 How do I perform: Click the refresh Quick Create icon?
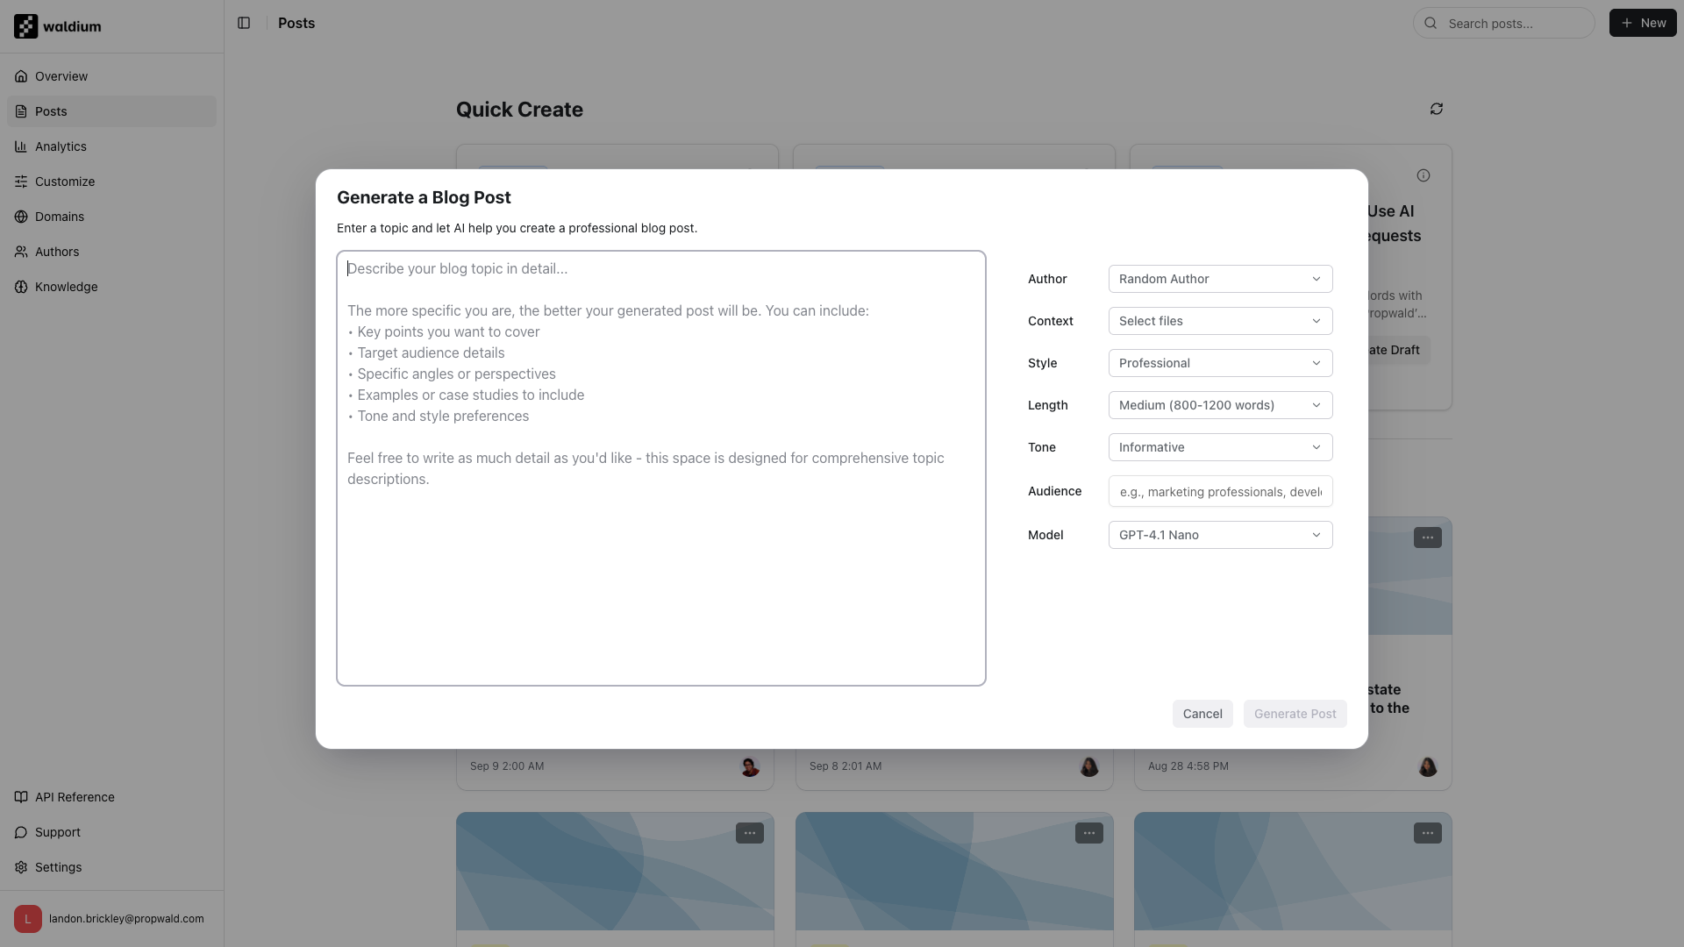[1437, 110]
